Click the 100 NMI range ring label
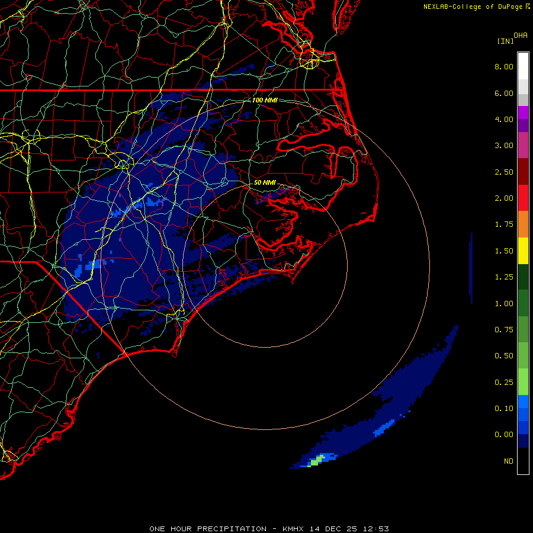 tap(265, 100)
